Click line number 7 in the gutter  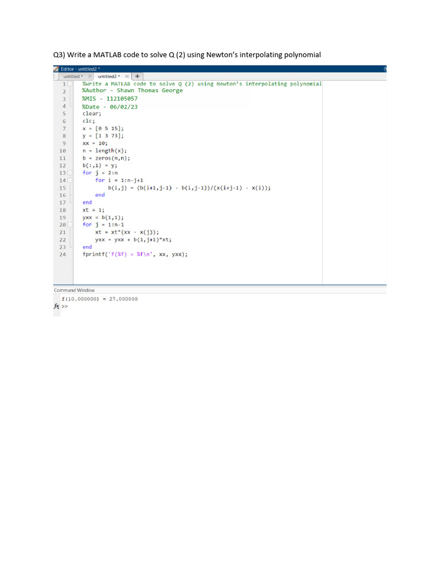pos(64,129)
